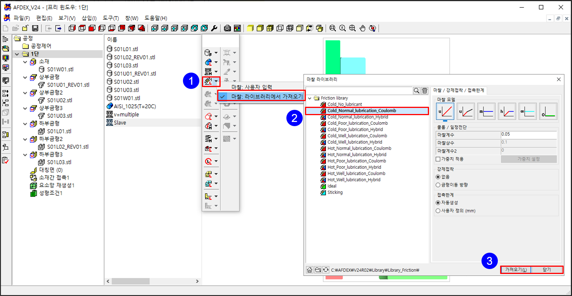The height and width of the screenshot is (296, 572).
Task: Choose 마찰: 사용자 입력 menu entry
Action: (x=252, y=87)
